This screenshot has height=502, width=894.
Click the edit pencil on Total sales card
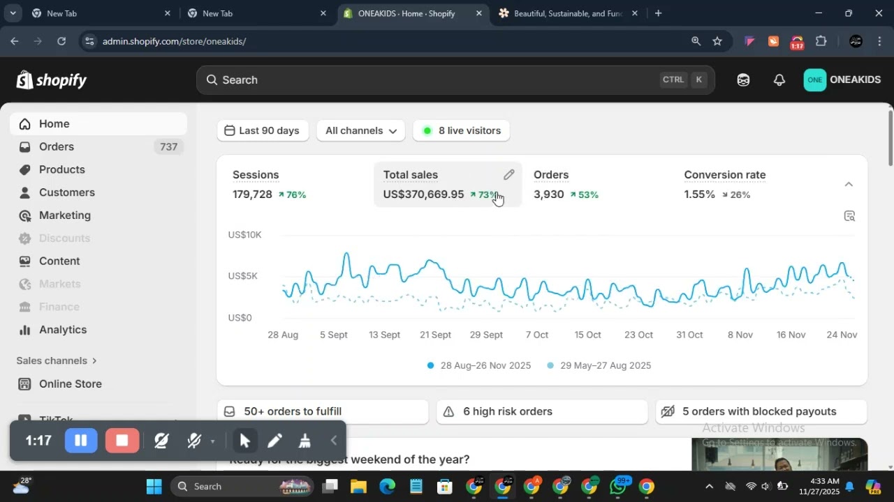point(508,175)
